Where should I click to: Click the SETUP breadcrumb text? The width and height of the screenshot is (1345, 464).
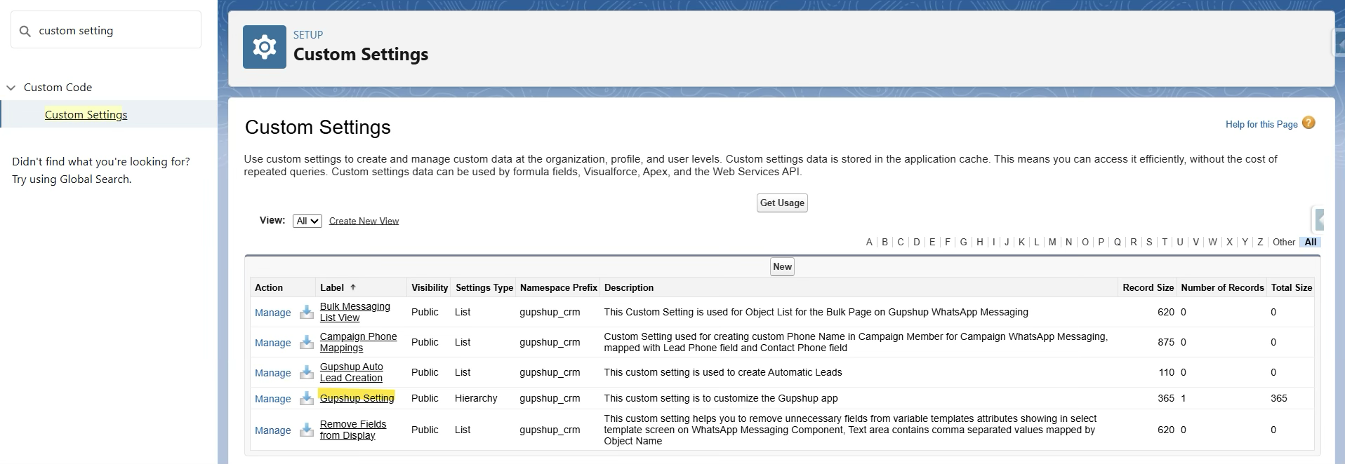click(x=308, y=34)
